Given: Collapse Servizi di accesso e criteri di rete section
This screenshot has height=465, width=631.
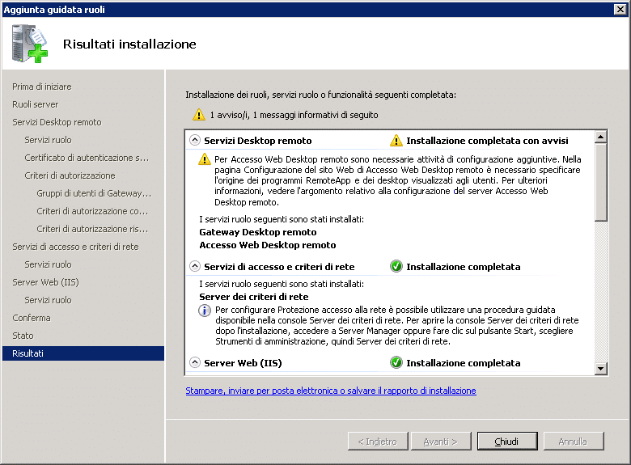Looking at the screenshot, I should coord(195,266).
